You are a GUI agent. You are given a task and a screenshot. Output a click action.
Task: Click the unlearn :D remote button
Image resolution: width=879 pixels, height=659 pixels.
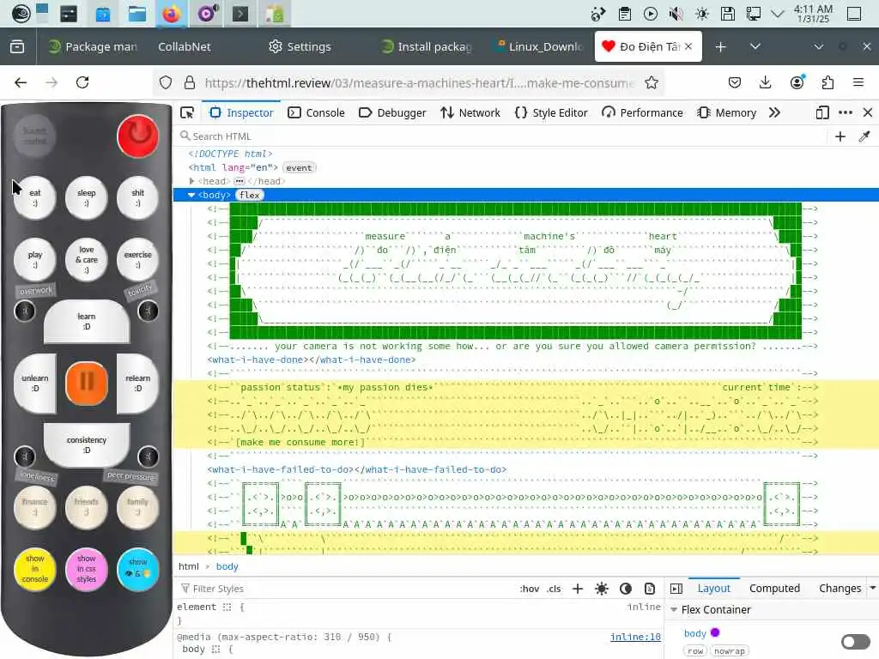34,384
